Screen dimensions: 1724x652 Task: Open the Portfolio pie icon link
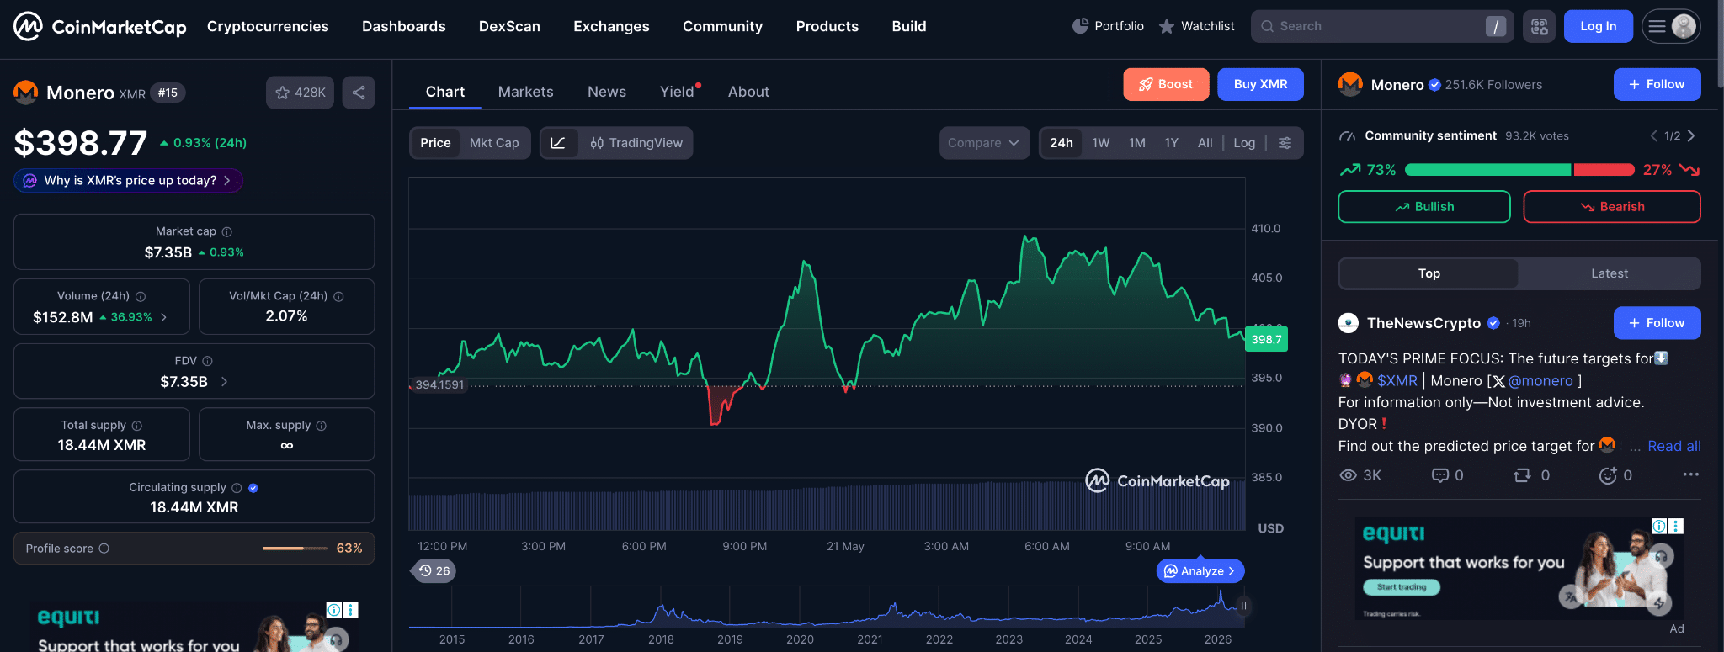pyautogui.click(x=1108, y=26)
